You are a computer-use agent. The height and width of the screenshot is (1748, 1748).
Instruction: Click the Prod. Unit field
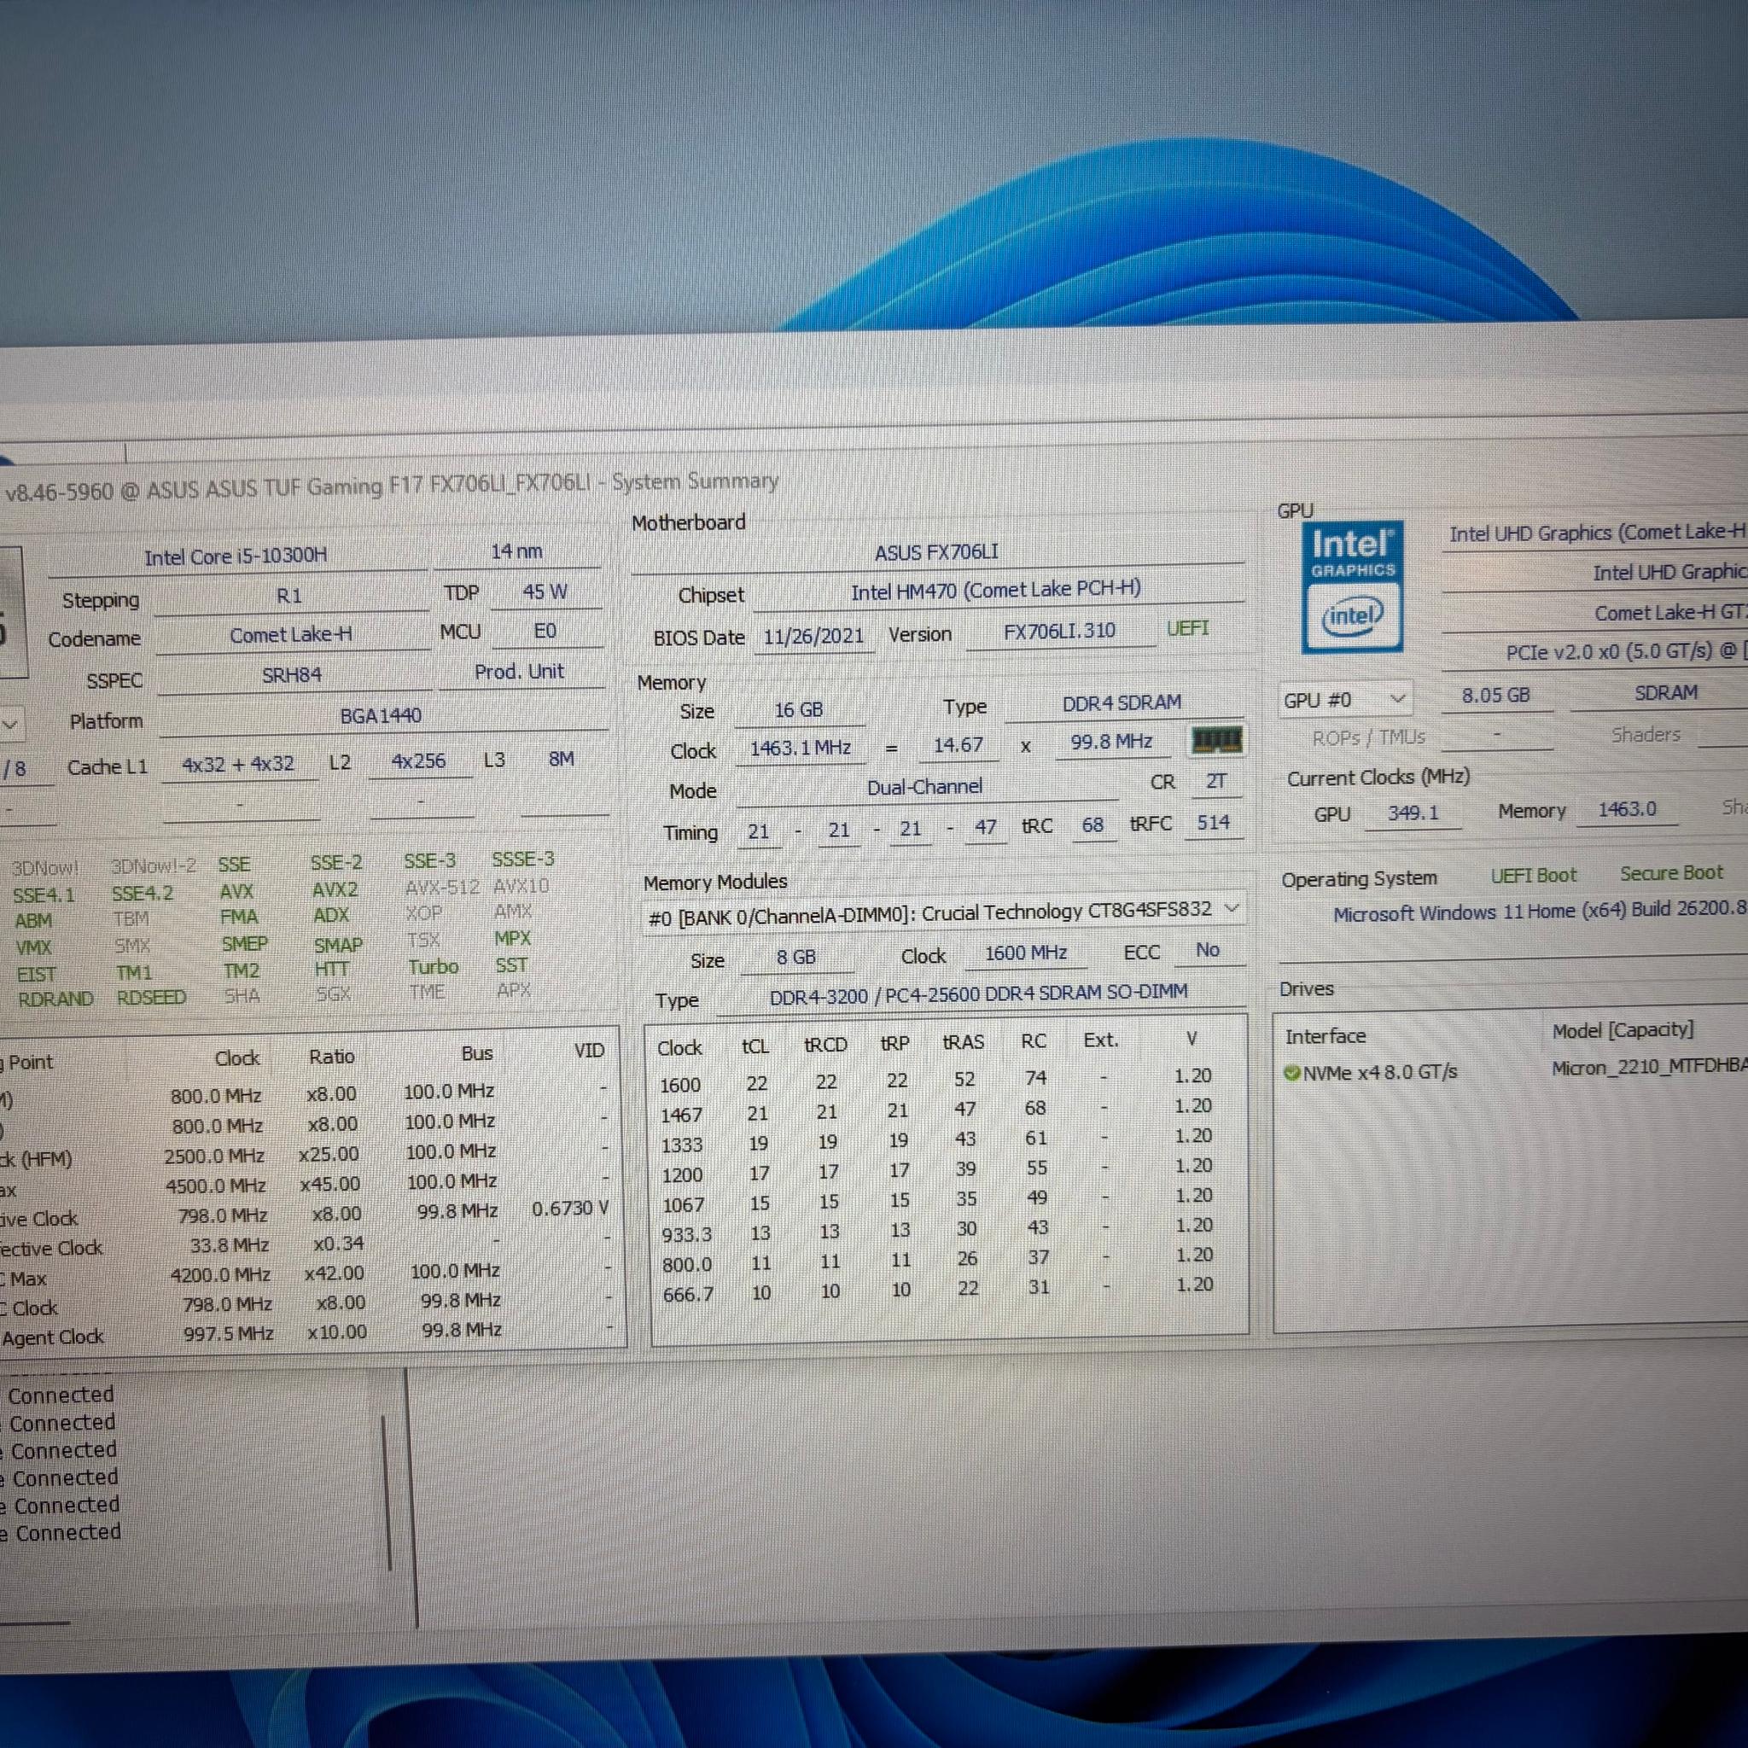(x=519, y=672)
